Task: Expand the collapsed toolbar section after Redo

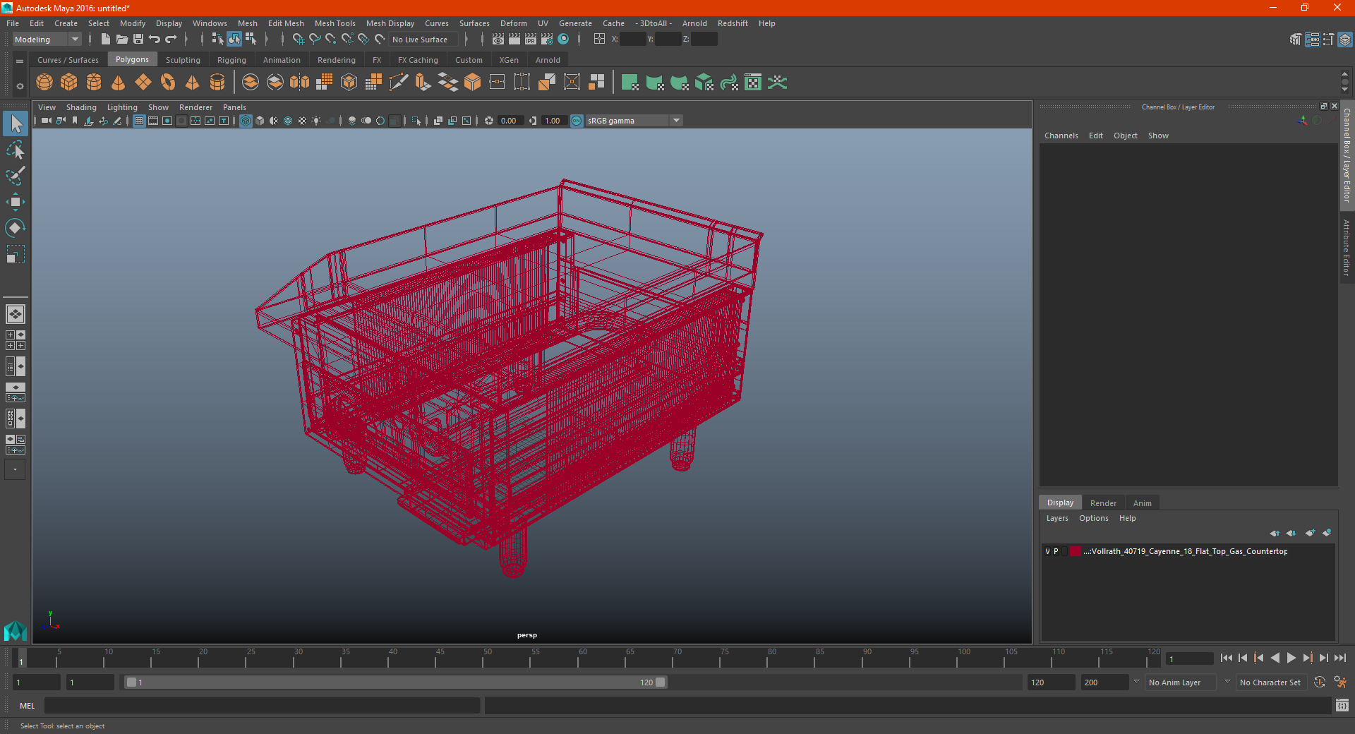Action: coord(186,40)
